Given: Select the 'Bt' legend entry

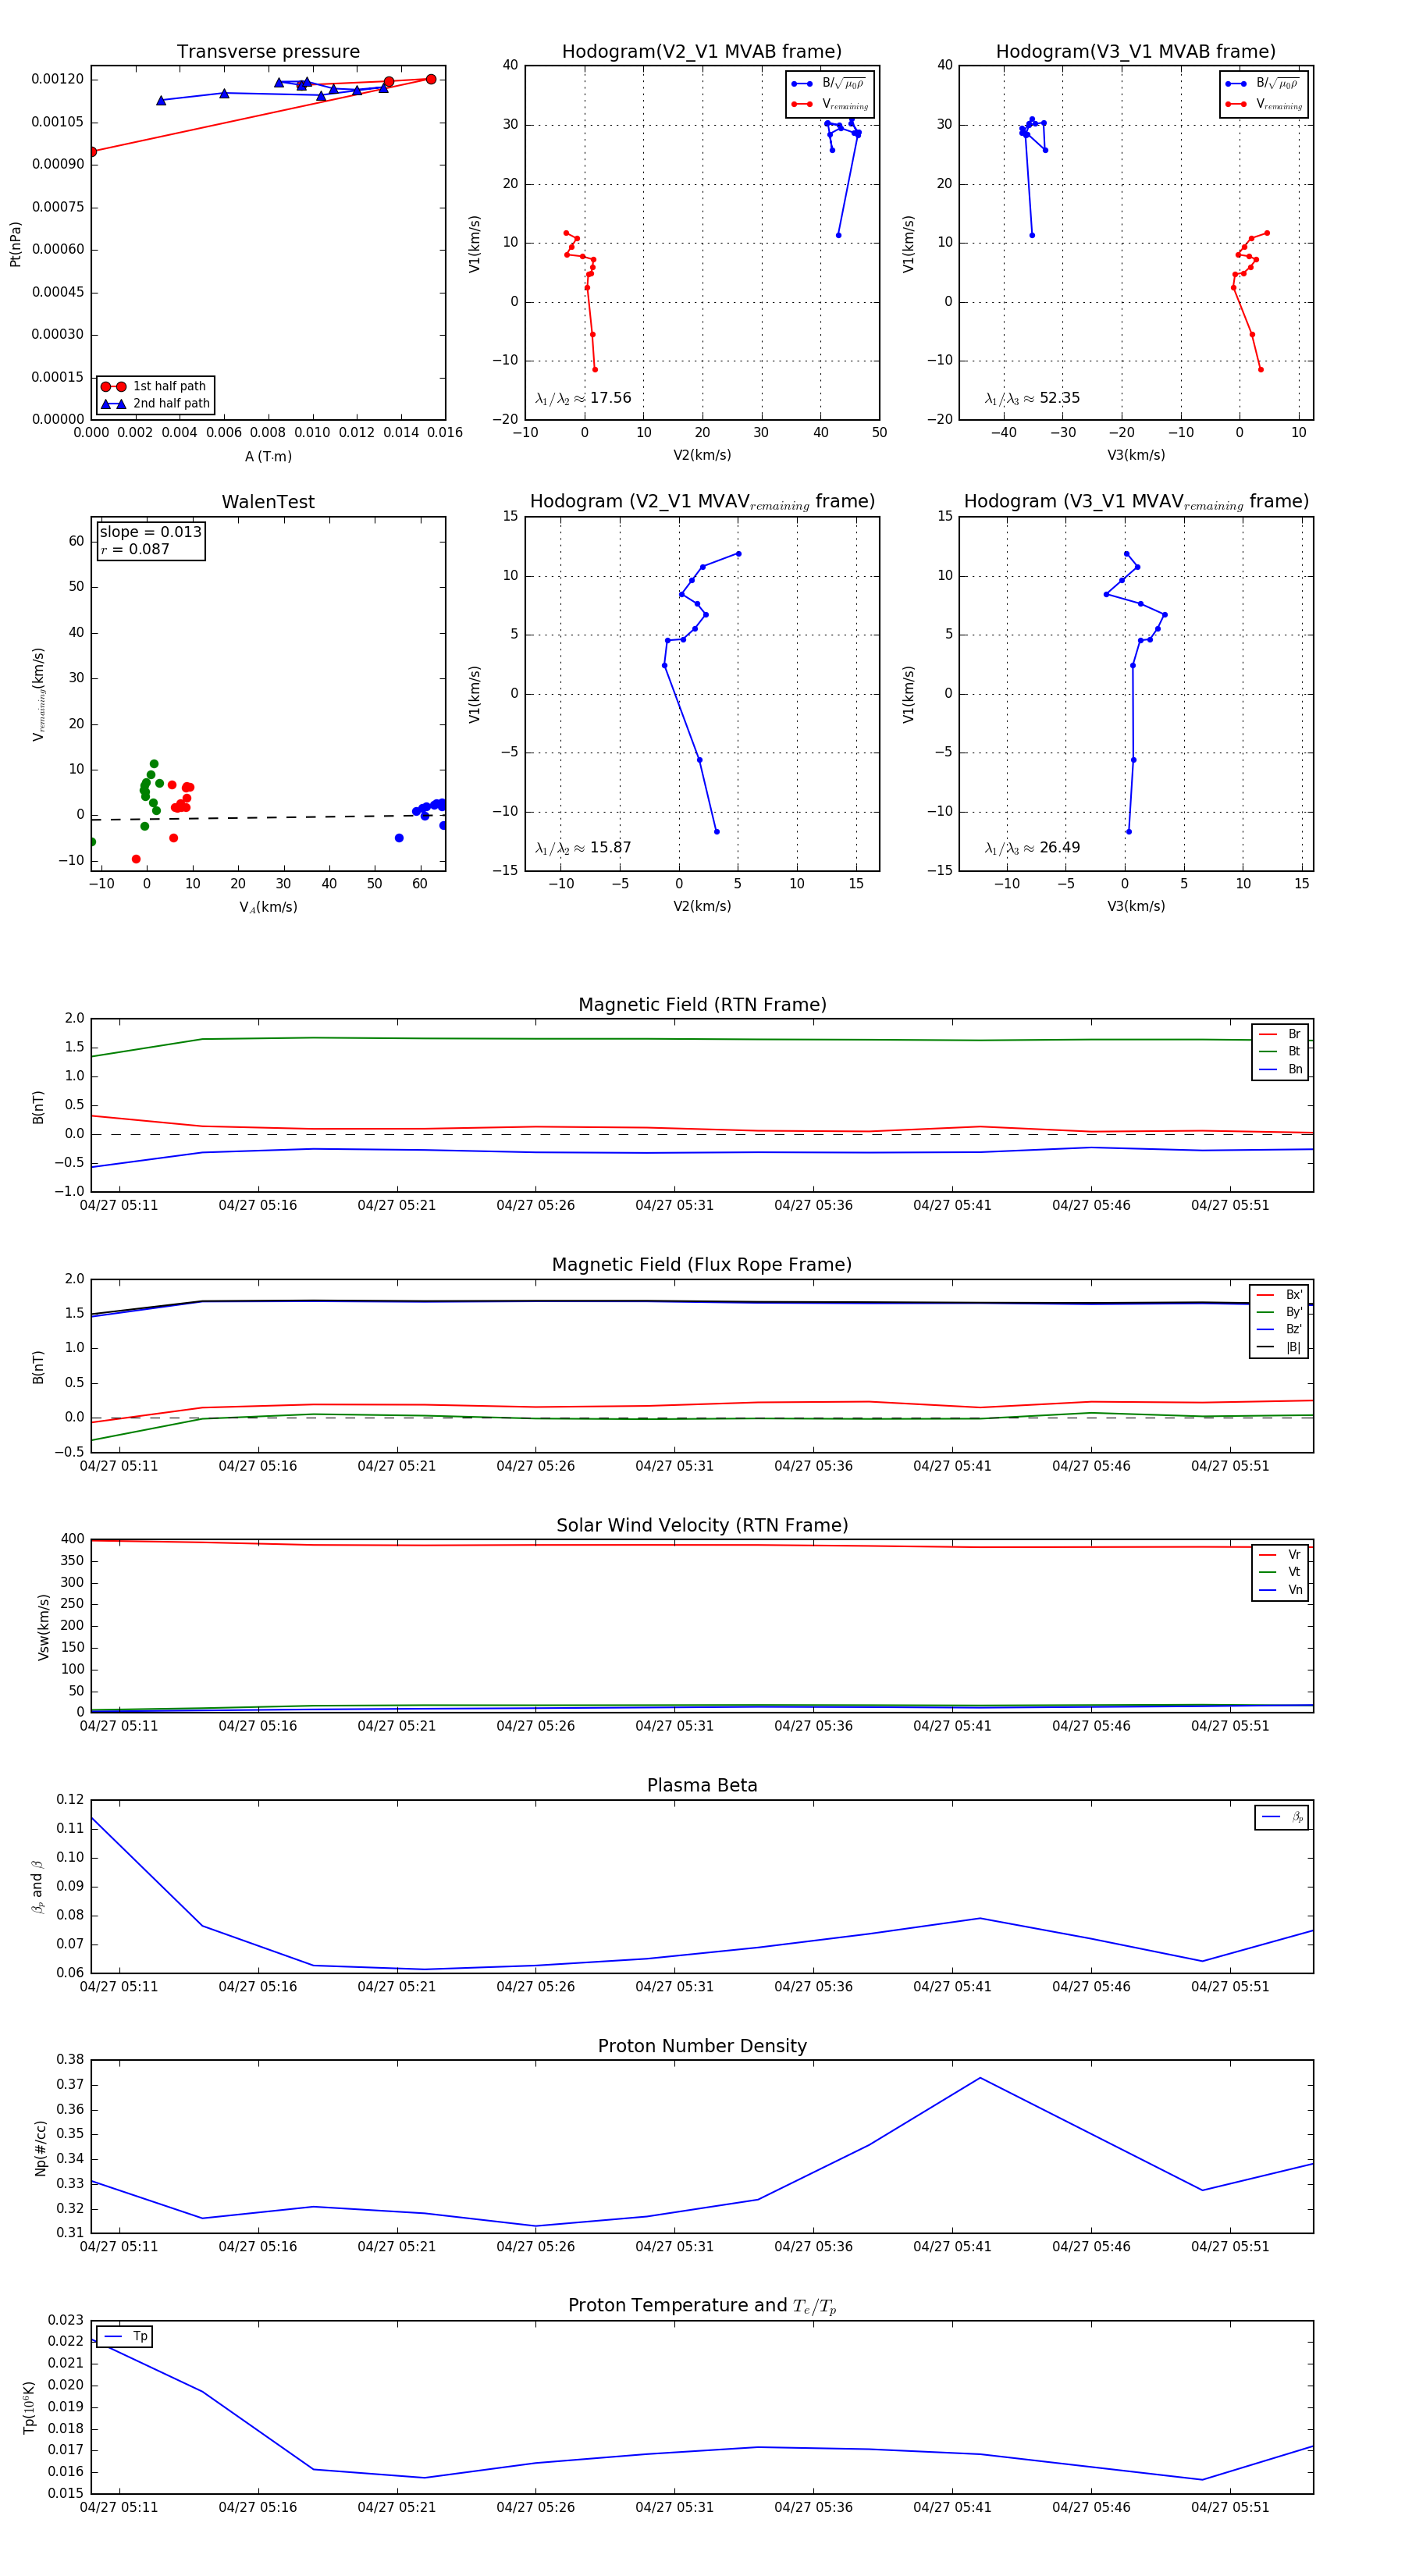Looking at the screenshot, I should pyautogui.click(x=1280, y=1052).
